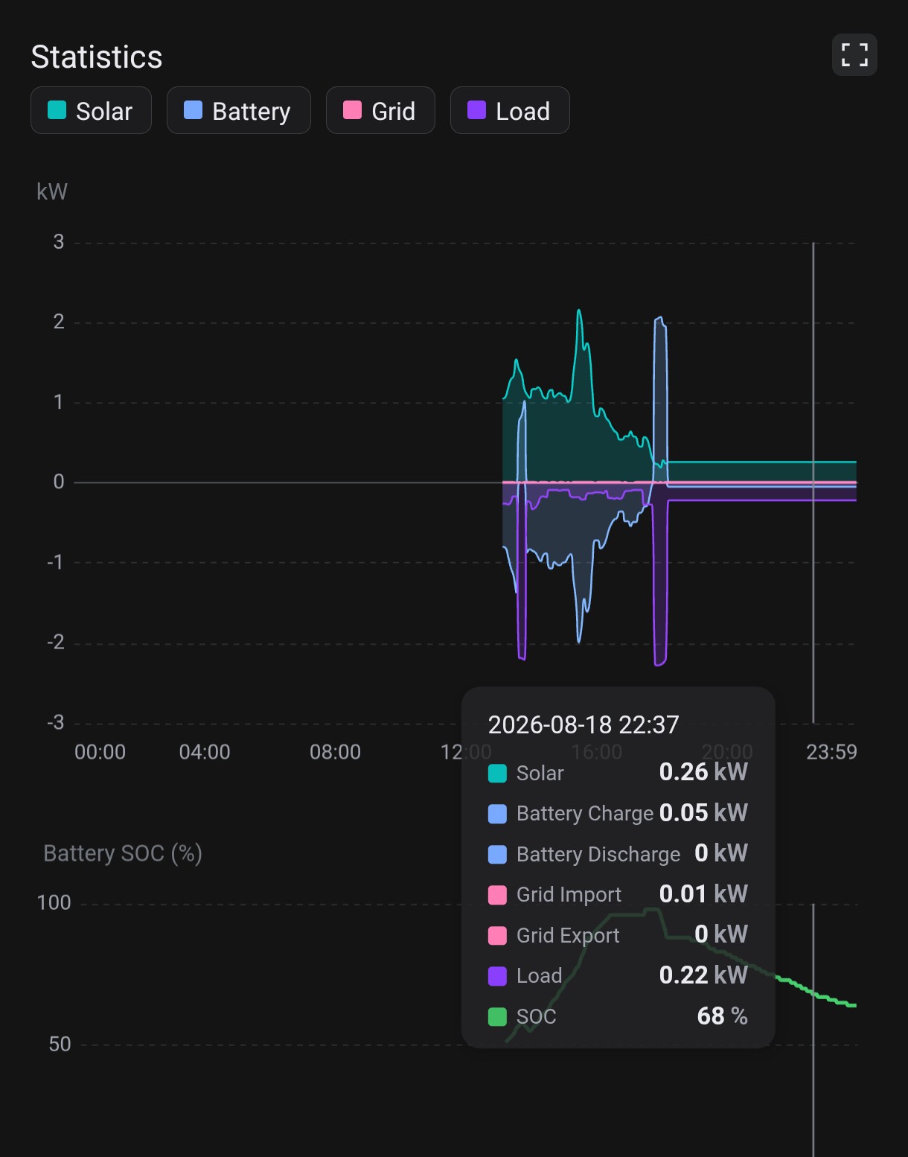Open the fullscreen chart view
Screen dimensions: 908x1157
coord(854,55)
